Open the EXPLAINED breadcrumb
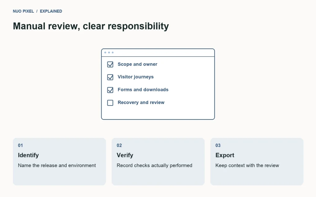316x197 pixels. point(51,11)
